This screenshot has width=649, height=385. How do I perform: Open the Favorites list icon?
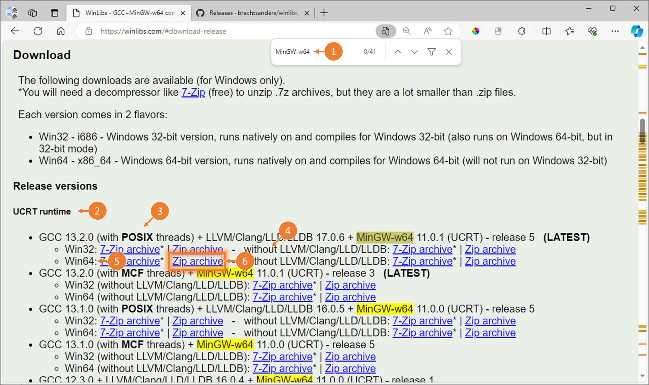tap(570, 31)
